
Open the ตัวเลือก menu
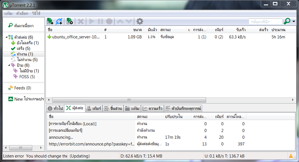coord(22,13)
